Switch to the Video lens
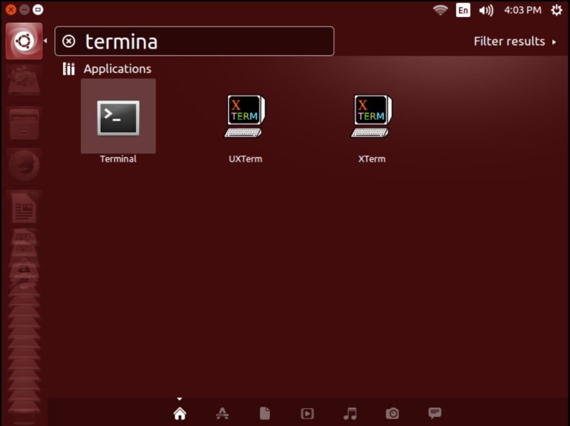Image resolution: width=570 pixels, height=426 pixels. point(307,413)
